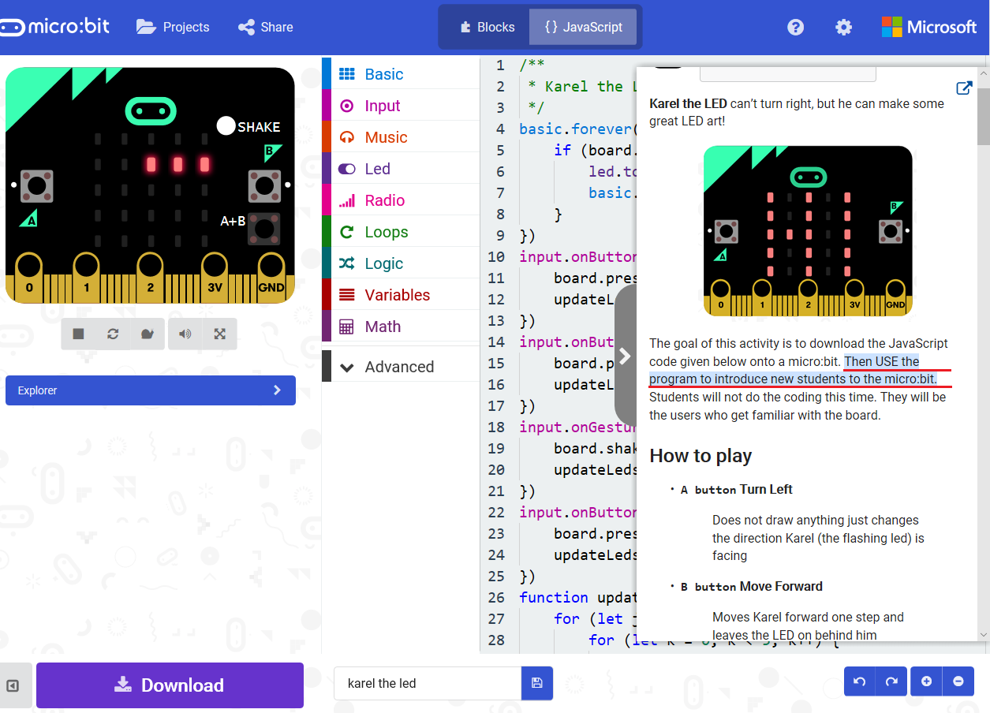
Task: Undo the last code edit
Action: [x=859, y=681]
